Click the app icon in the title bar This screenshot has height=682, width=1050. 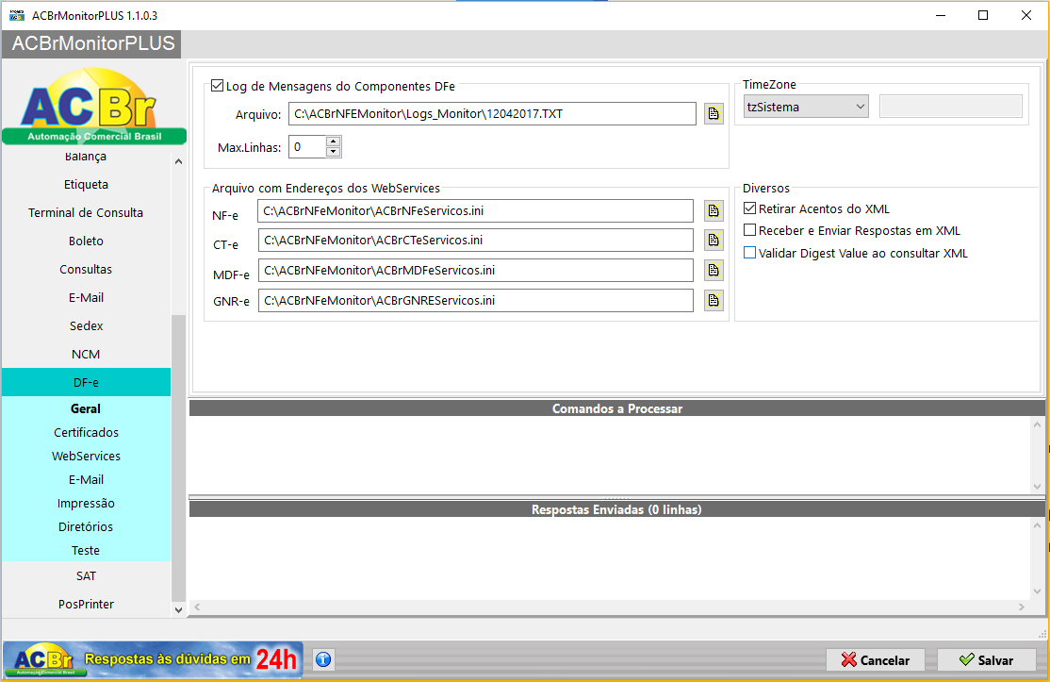coord(17,15)
